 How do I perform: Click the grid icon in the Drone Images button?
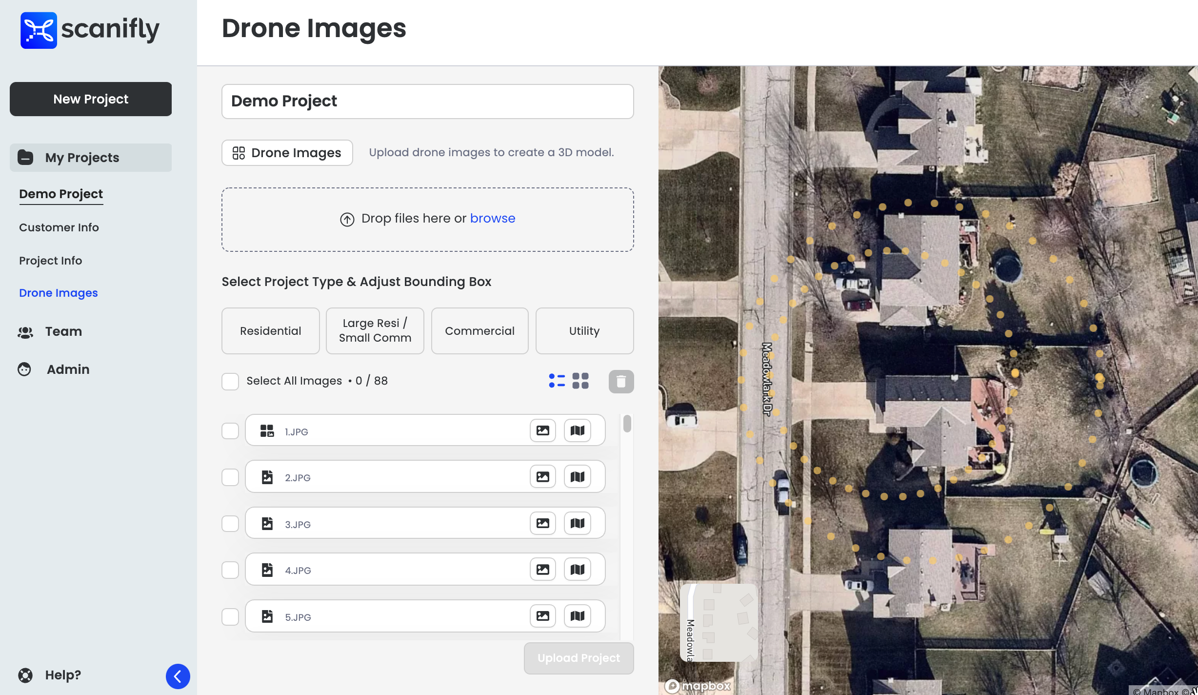[239, 153]
